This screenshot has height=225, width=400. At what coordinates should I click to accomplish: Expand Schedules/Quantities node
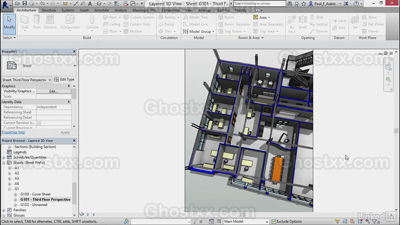click(x=4, y=157)
